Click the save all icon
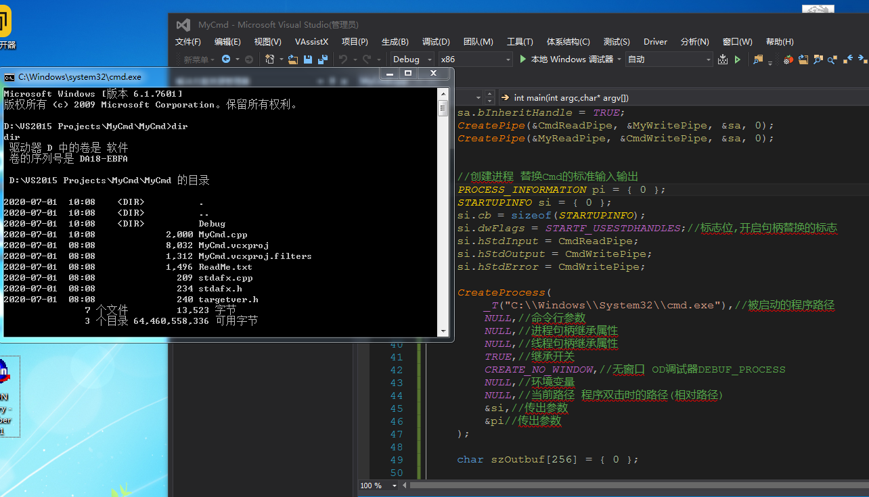The width and height of the screenshot is (869, 497). click(x=322, y=60)
